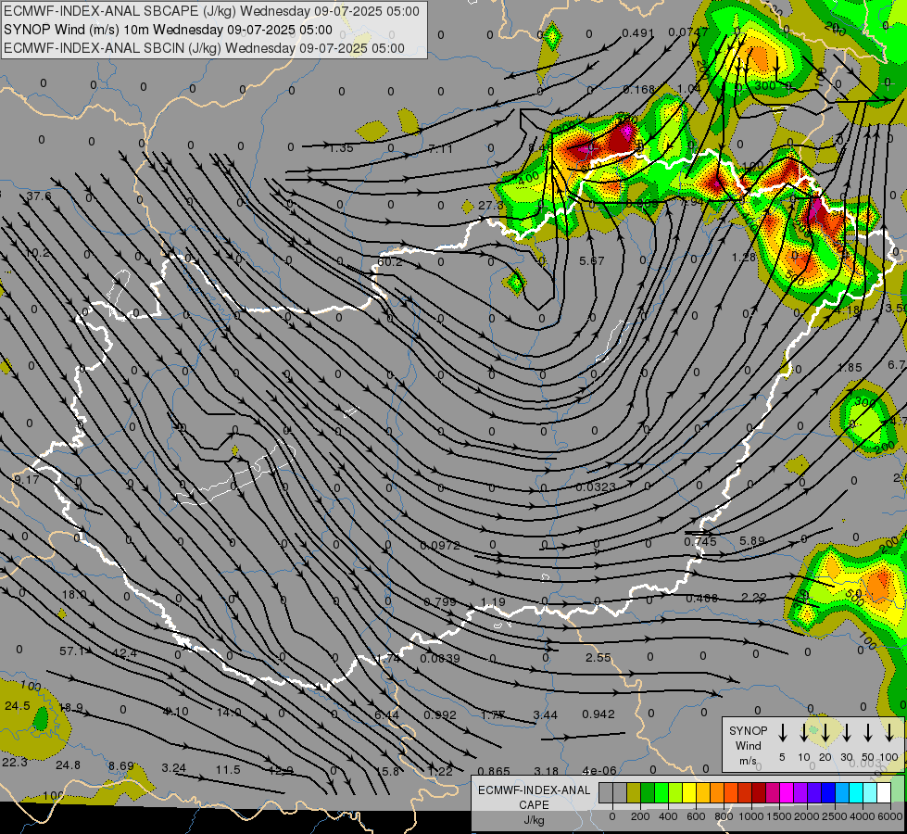Select the dark green CAPE legend swatch
Viewport: 907px width, 834px height.
pyautogui.click(x=648, y=792)
